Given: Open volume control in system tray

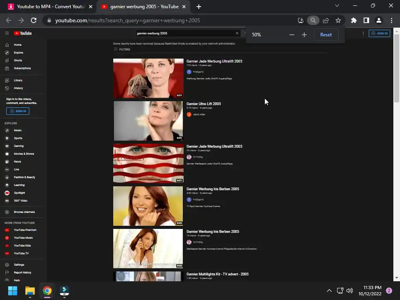Looking at the screenshot, I should click(350, 291).
